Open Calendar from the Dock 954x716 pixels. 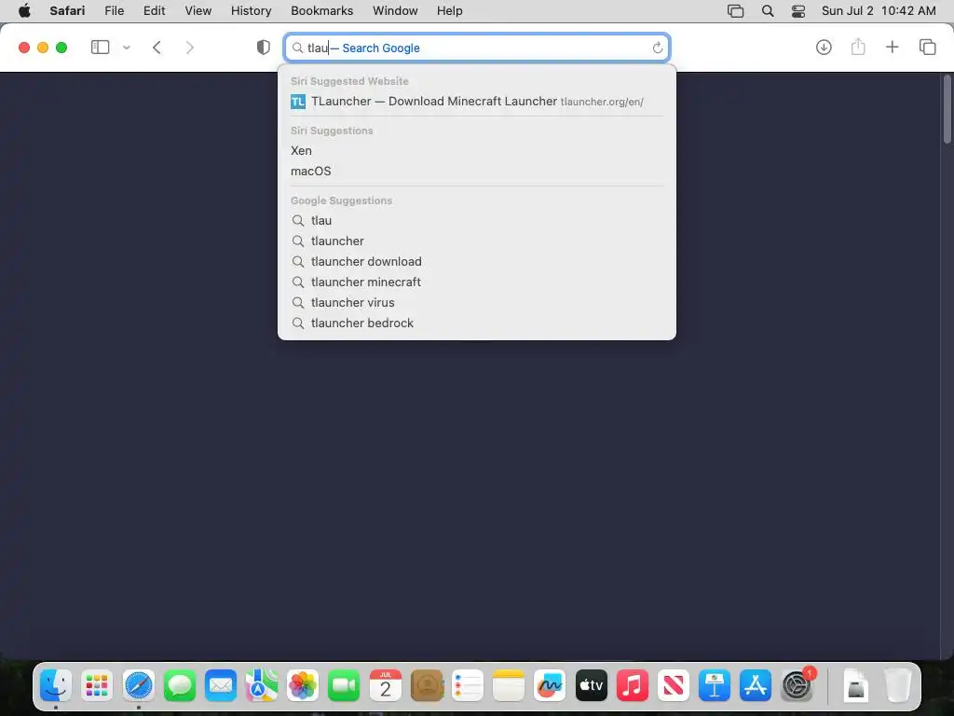385,685
